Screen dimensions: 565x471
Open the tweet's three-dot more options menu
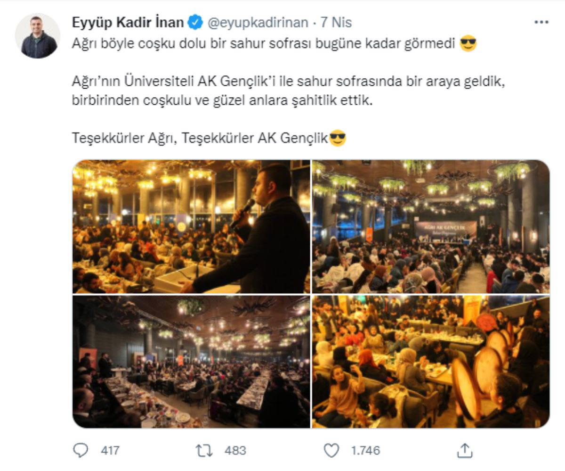541,22
